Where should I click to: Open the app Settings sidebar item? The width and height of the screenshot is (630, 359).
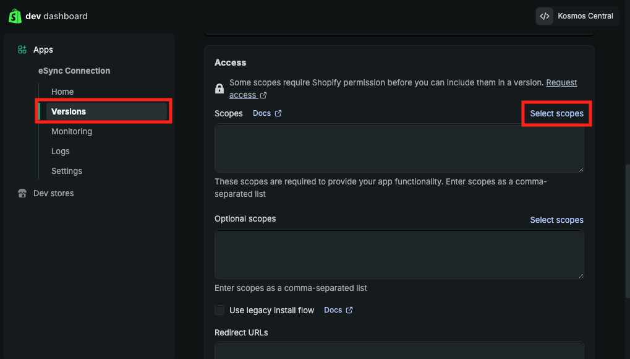[67, 171]
